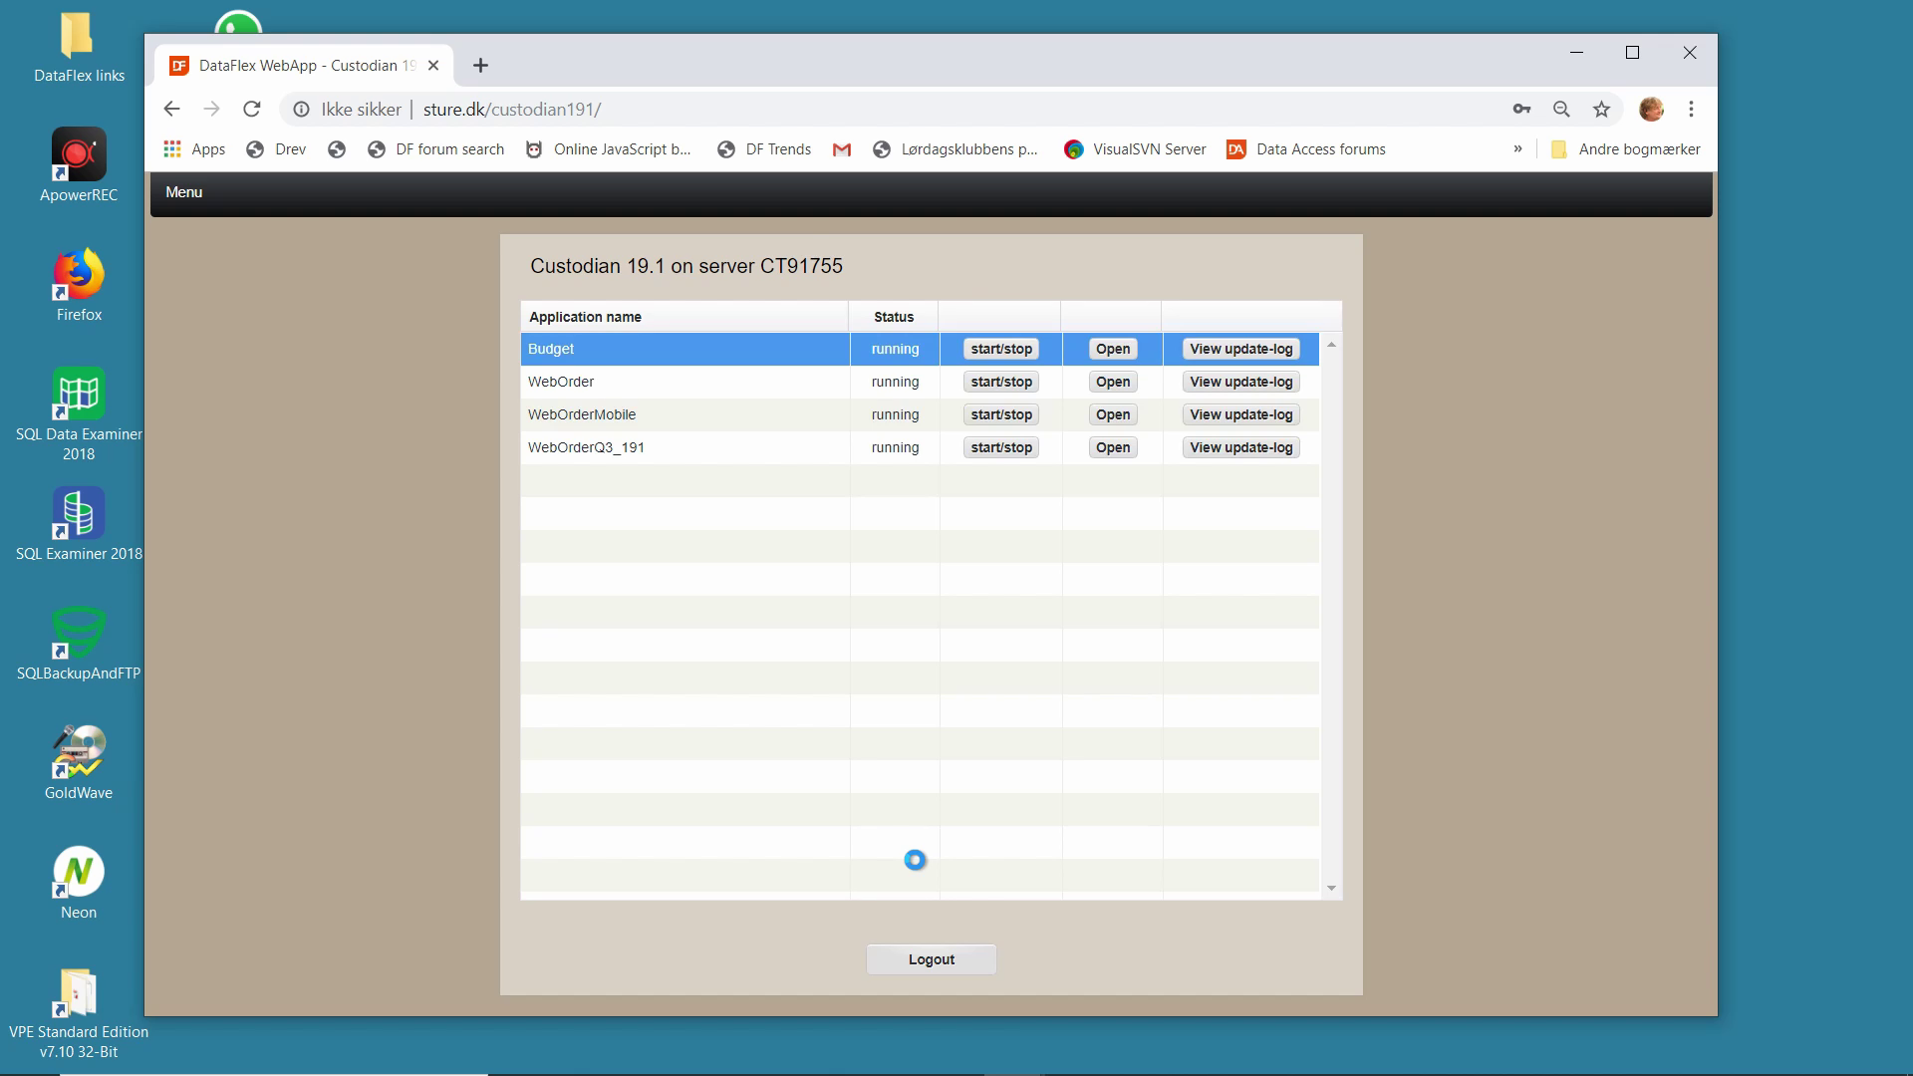Image resolution: width=1913 pixels, height=1076 pixels.
Task: Click the bookmark star icon
Action: tap(1601, 110)
